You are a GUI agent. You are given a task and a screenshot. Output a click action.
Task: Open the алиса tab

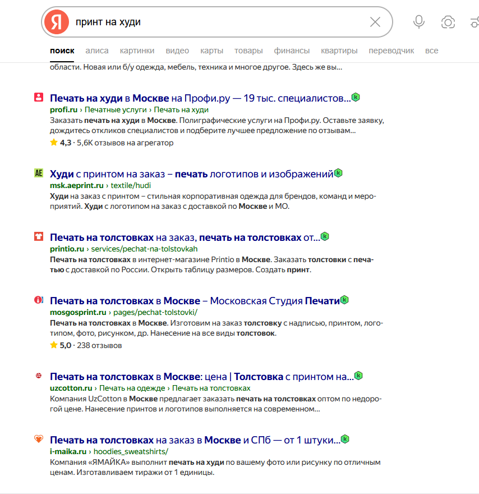(x=97, y=51)
